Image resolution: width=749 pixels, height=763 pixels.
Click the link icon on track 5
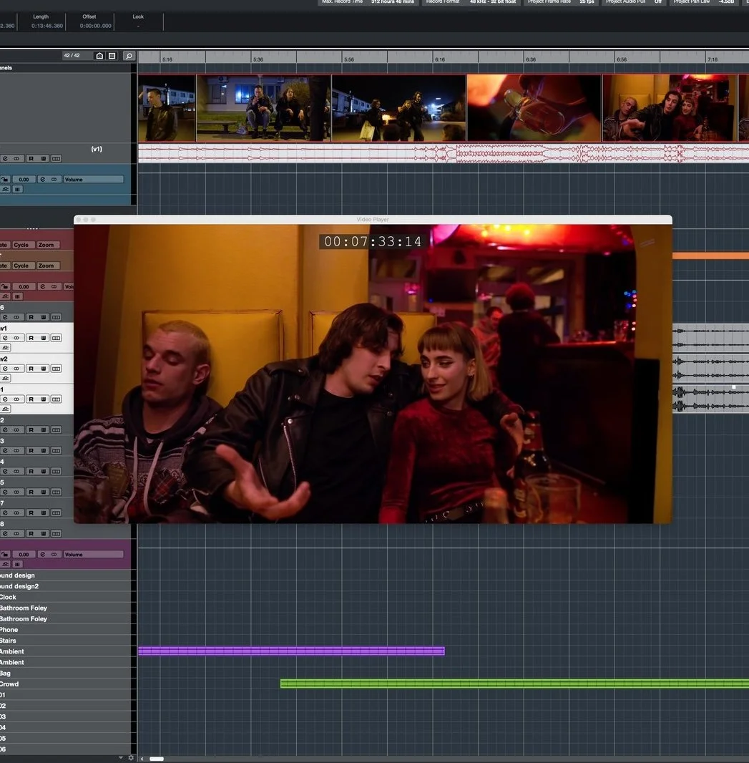[x=16, y=492]
